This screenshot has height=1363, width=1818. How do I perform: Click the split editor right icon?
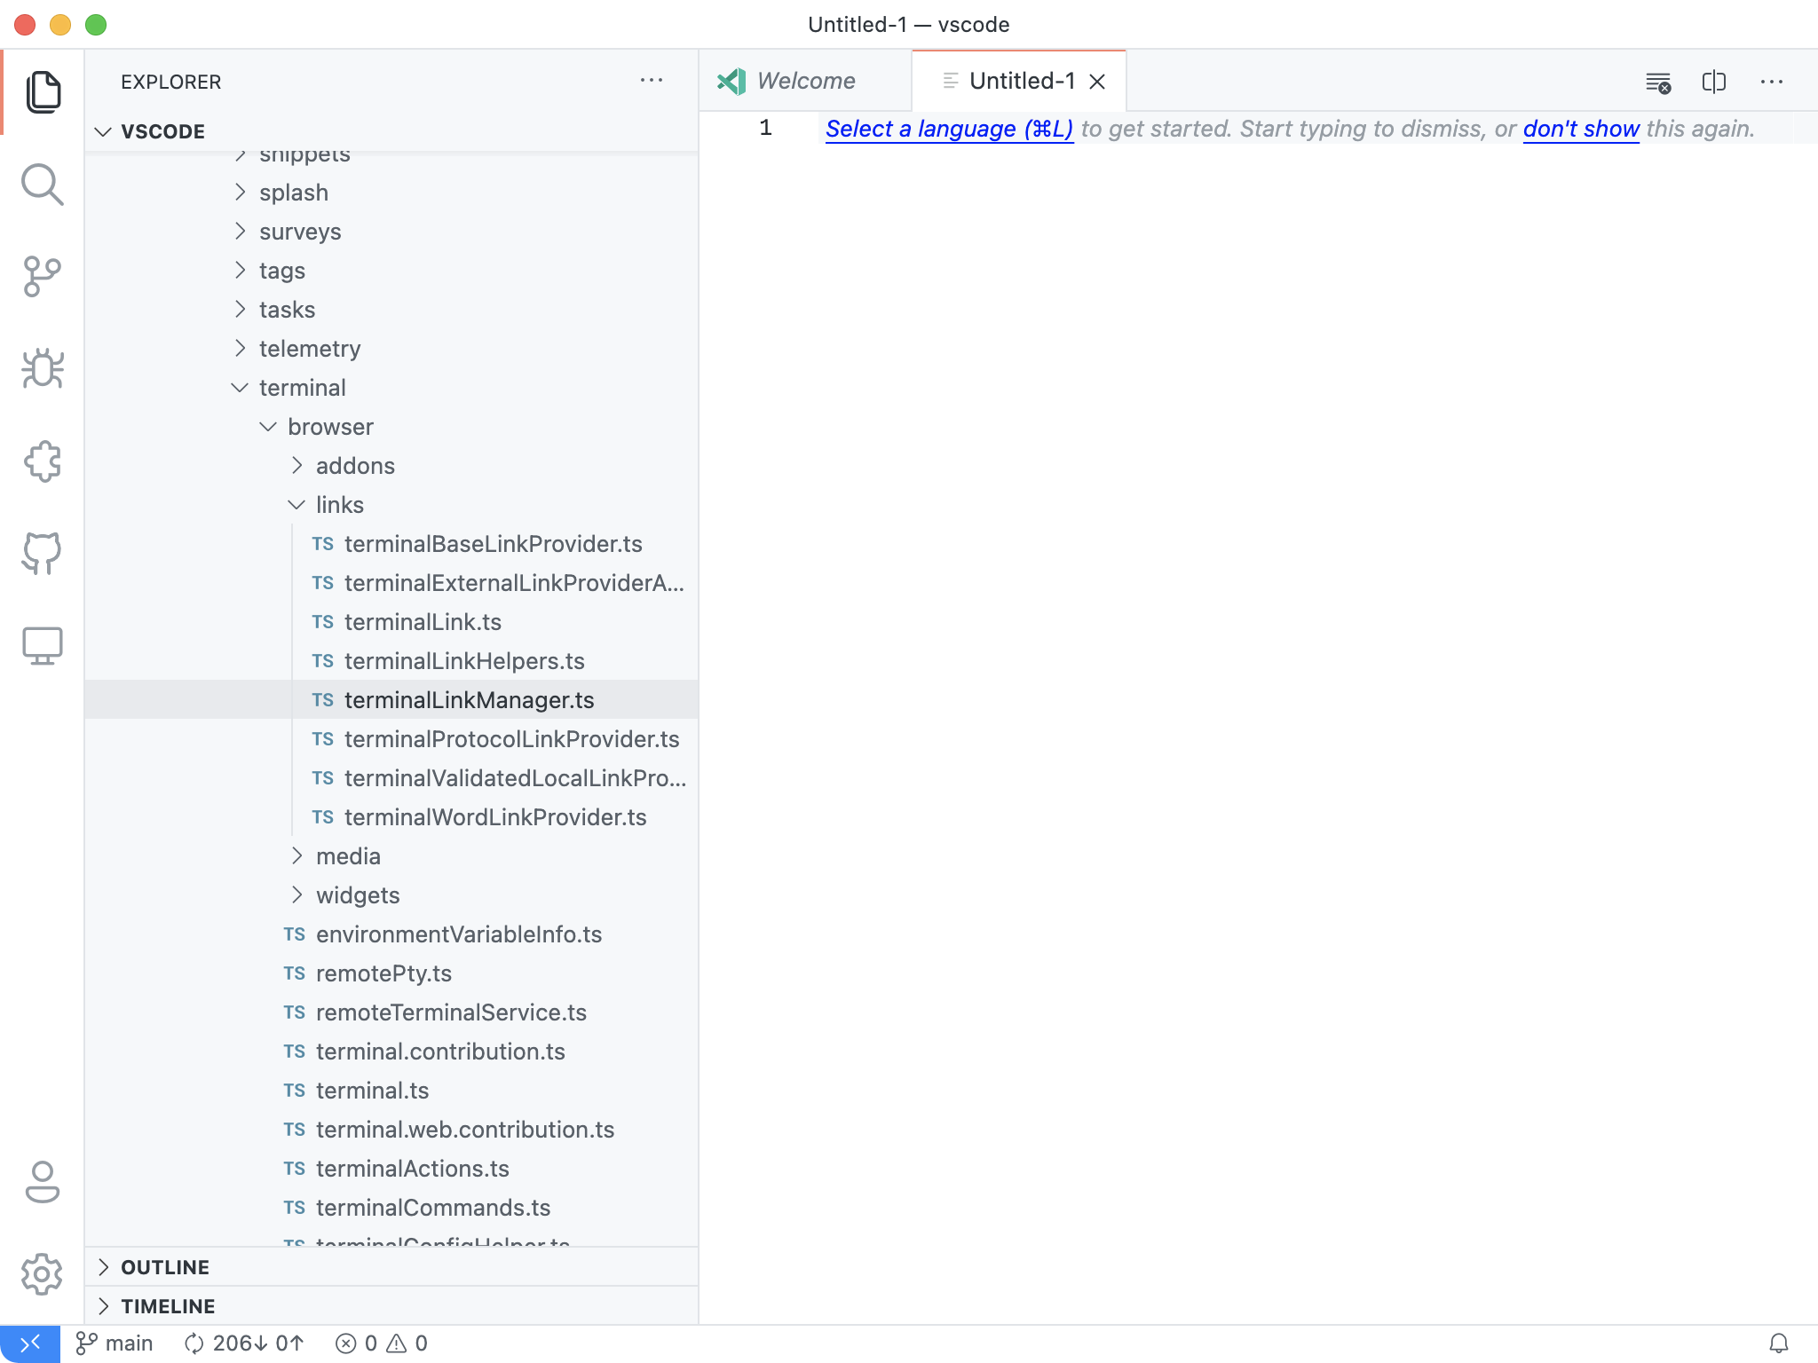tap(1713, 82)
